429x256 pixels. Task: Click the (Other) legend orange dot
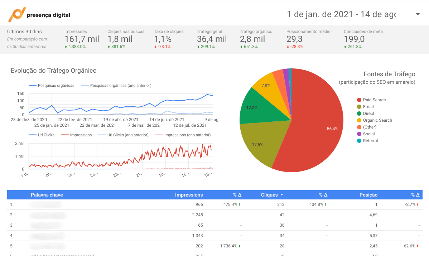[359, 127]
